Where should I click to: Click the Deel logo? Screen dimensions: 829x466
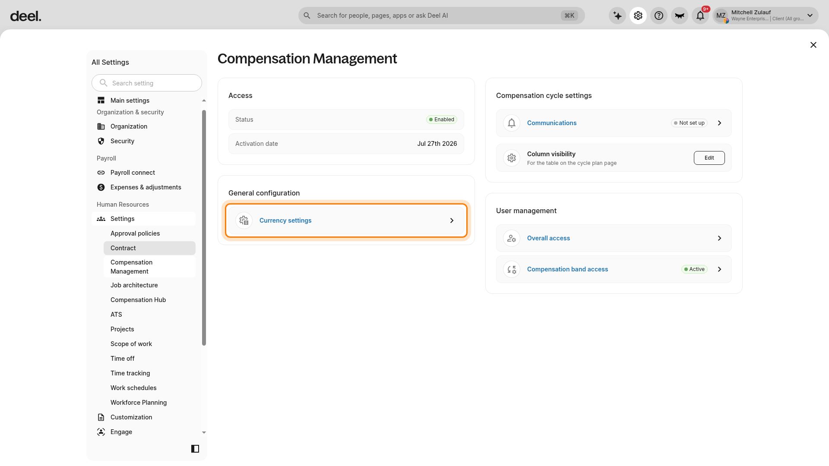[26, 16]
